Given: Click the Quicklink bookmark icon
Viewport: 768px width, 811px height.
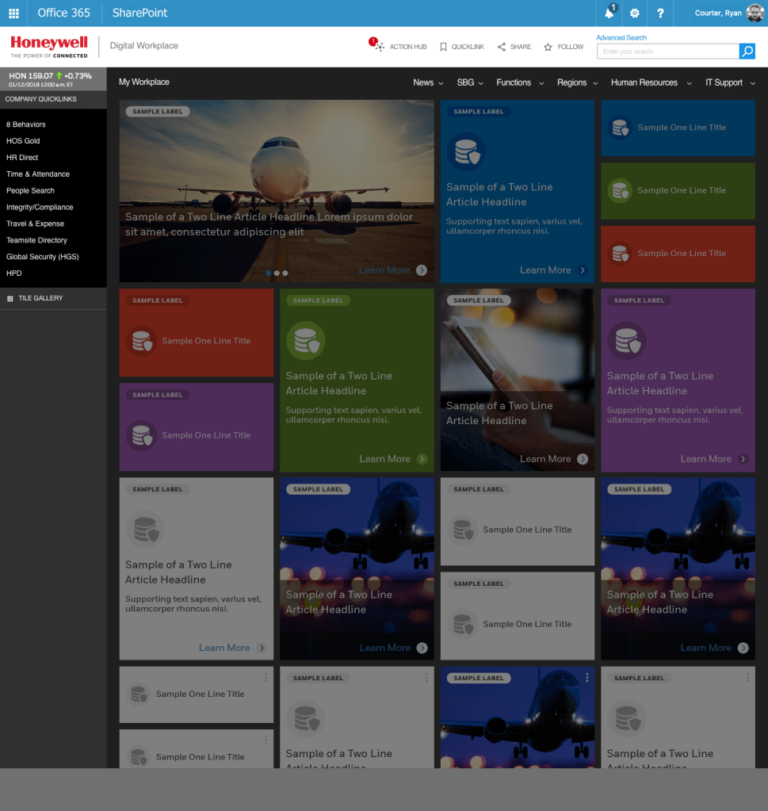Looking at the screenshot, I should [444, 47].
